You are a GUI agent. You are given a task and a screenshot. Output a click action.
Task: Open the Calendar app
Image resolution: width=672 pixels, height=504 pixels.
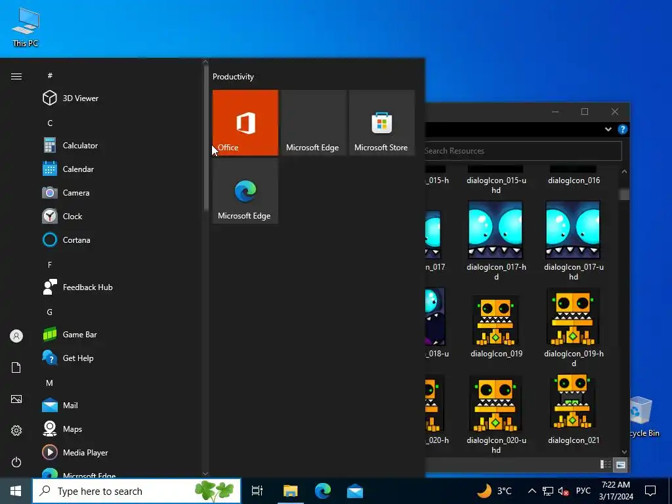(68, 169)
